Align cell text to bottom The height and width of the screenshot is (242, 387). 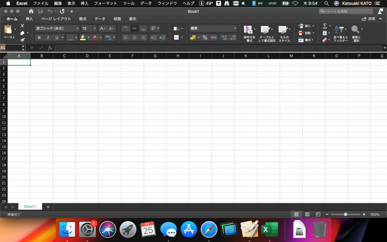pos(143,29)
